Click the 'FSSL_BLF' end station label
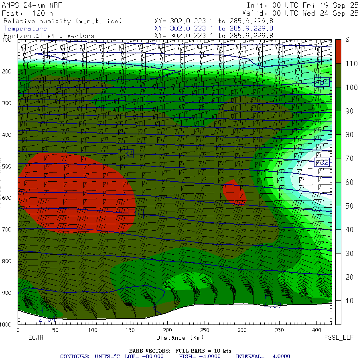This screenshot has width=361, height=361. click(339, 337)
